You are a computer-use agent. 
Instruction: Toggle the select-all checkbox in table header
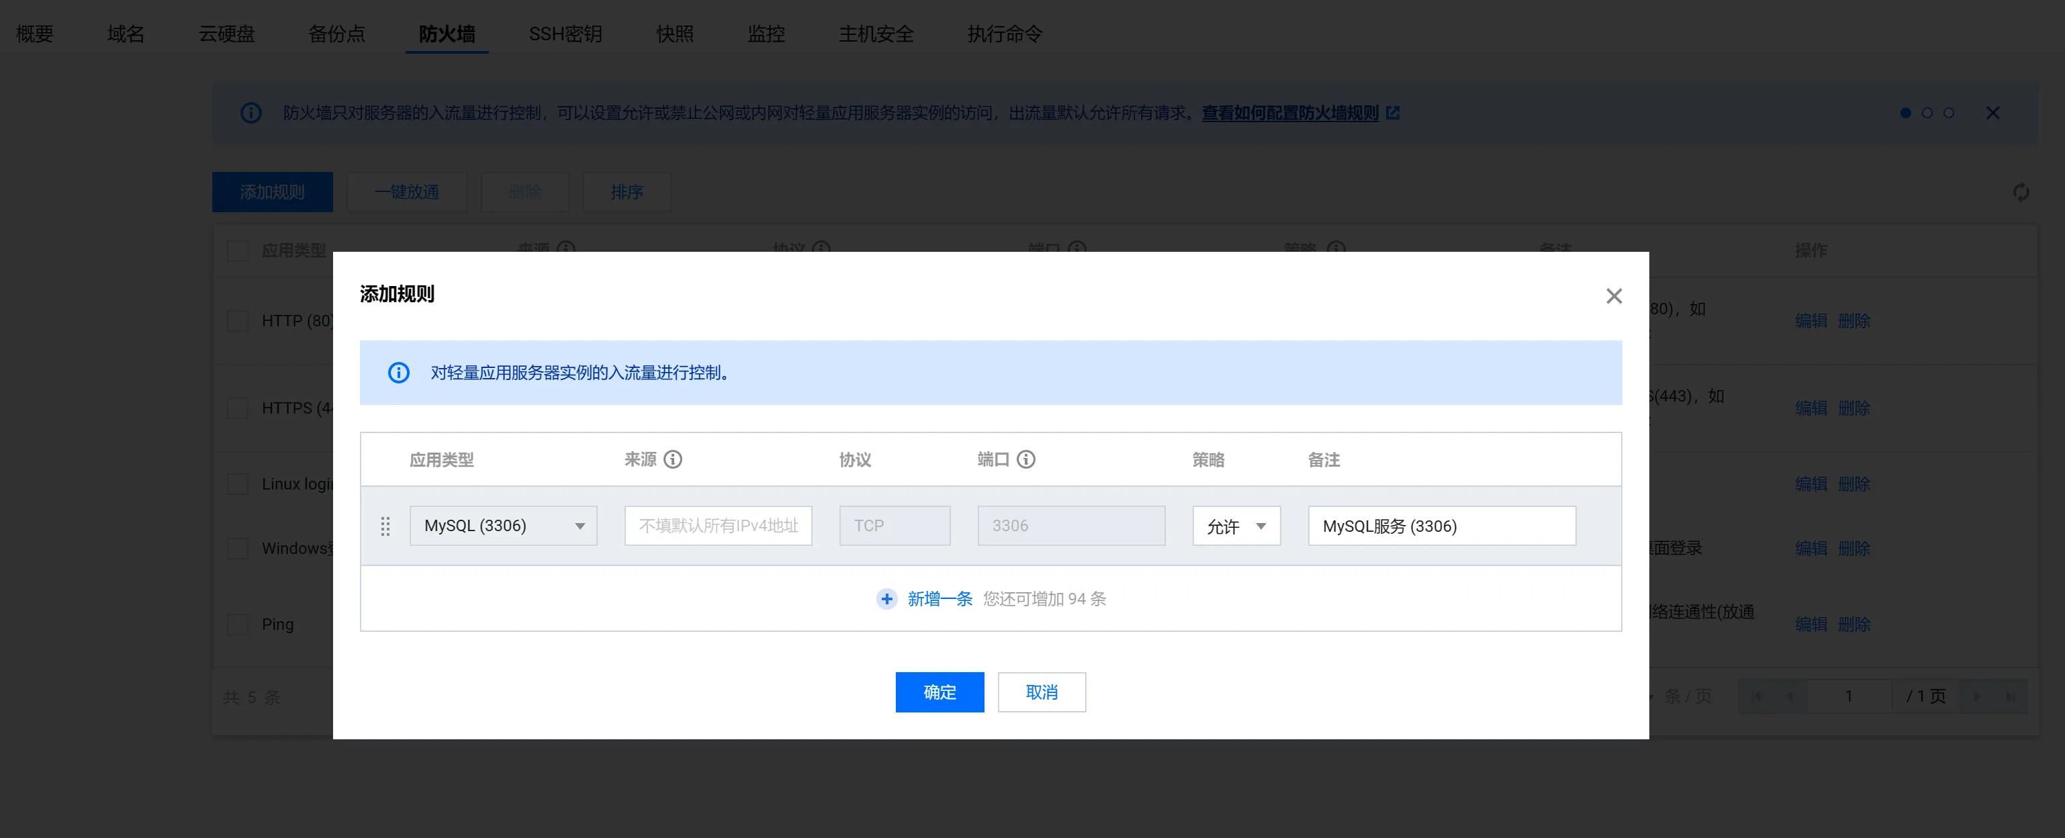pyautogui.click(x=238, y=250)
